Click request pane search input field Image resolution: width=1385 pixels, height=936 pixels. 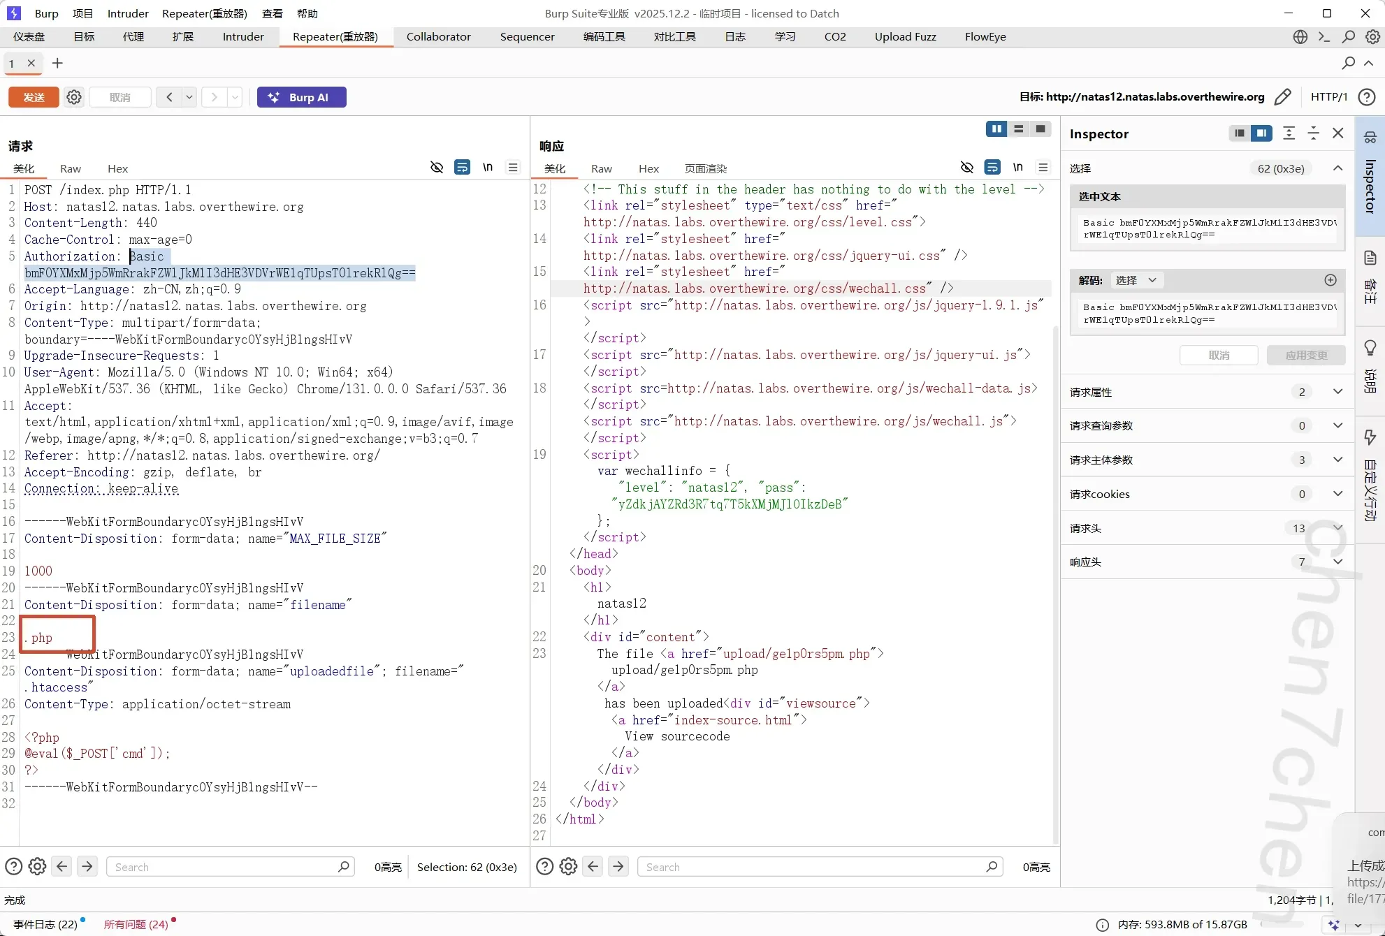224,867
